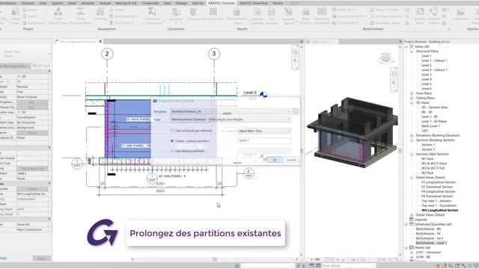
Task: Switch to the Architecture ribbon tab
Action: pyautogui.click(x=8, y=3)
